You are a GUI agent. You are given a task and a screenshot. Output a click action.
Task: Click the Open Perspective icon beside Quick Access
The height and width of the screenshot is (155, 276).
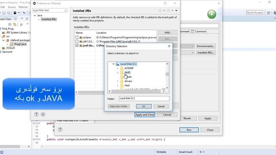click(x=269, y=13)
